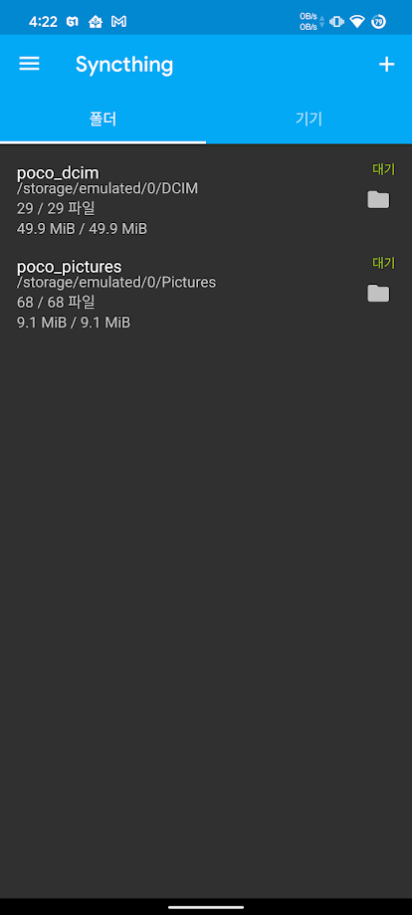Image resolution: width=412 pixels, height=915 pixels.
Task: Tap the /storage/emulated/0/Pictures path text
Action: pos(116,283)
